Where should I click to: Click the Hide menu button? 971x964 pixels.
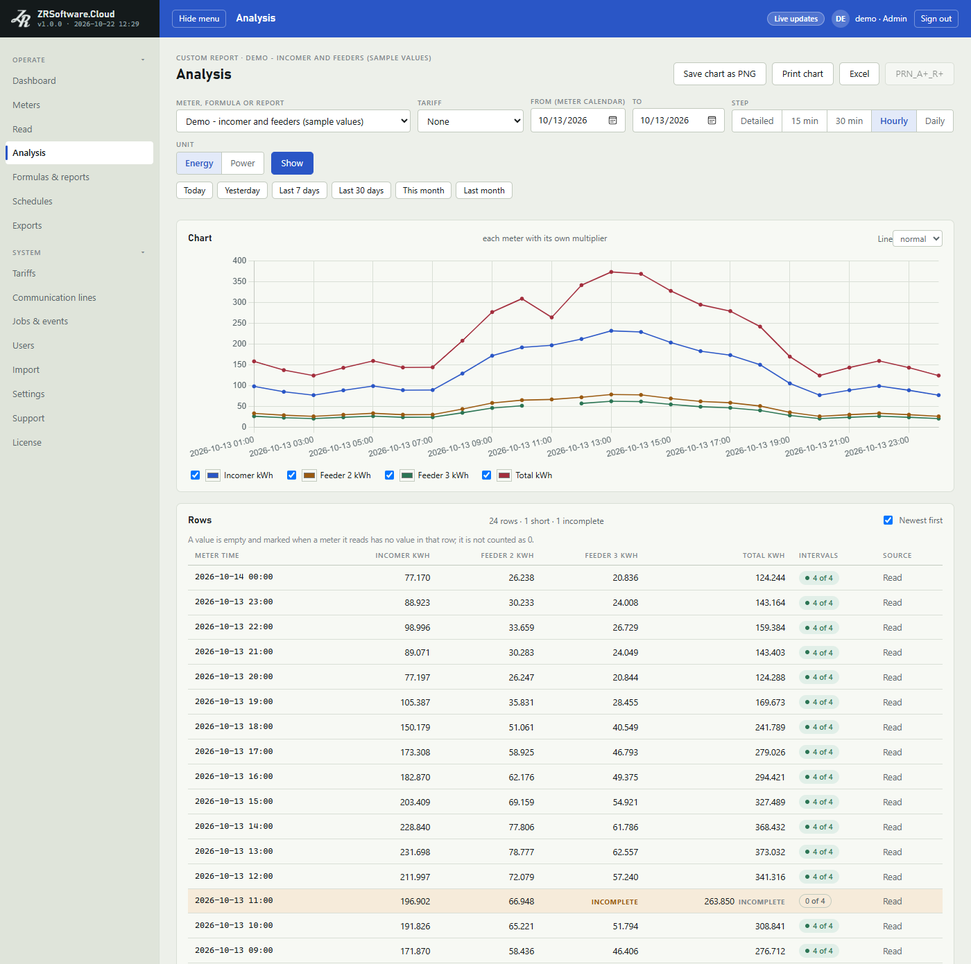pos(199,19)
